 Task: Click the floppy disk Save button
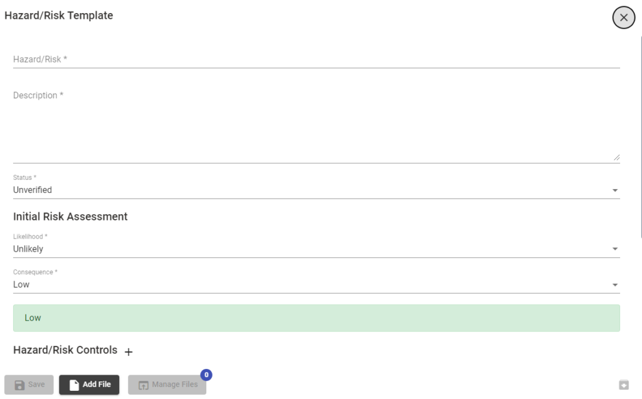pos(29,385)
